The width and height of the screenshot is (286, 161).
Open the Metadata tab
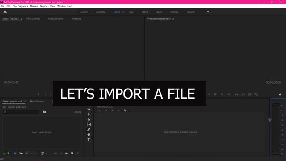(x=76, y=19)
